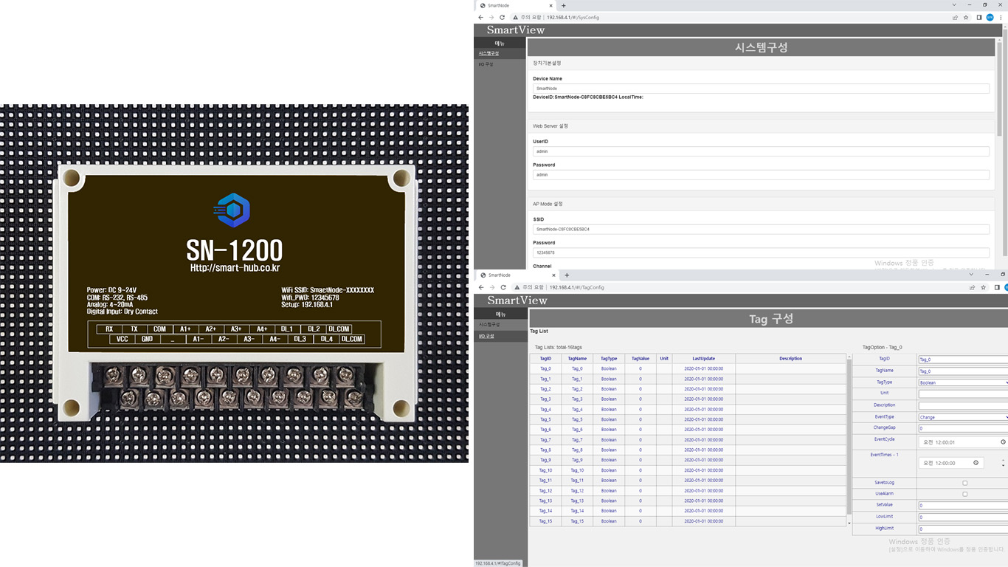
Task: Focus the Unit input in TagOption panel
Action: (963, 394)
